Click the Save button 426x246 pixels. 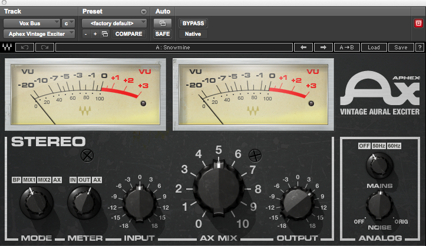401,48
